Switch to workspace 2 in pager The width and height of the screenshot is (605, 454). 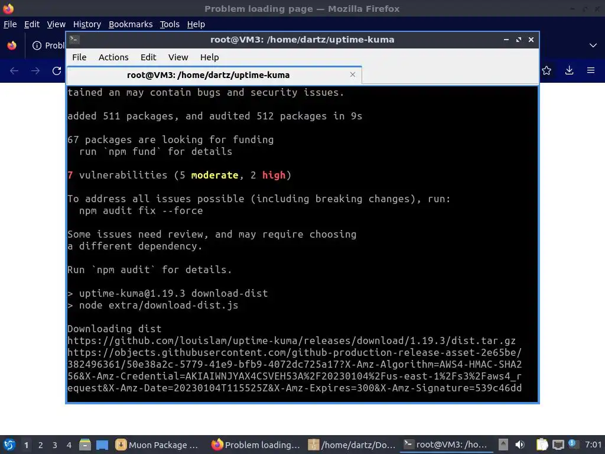click(41, 445)
